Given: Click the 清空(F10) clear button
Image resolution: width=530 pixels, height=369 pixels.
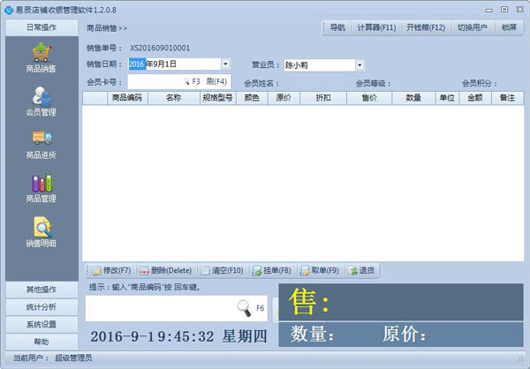Looking at the screenshot, I should coord(222,271).
